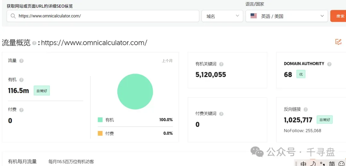Click help icon beside DOMAIN AUTHORITY
This screenshot has height=166, width=346.
click(x=329, y=64)
